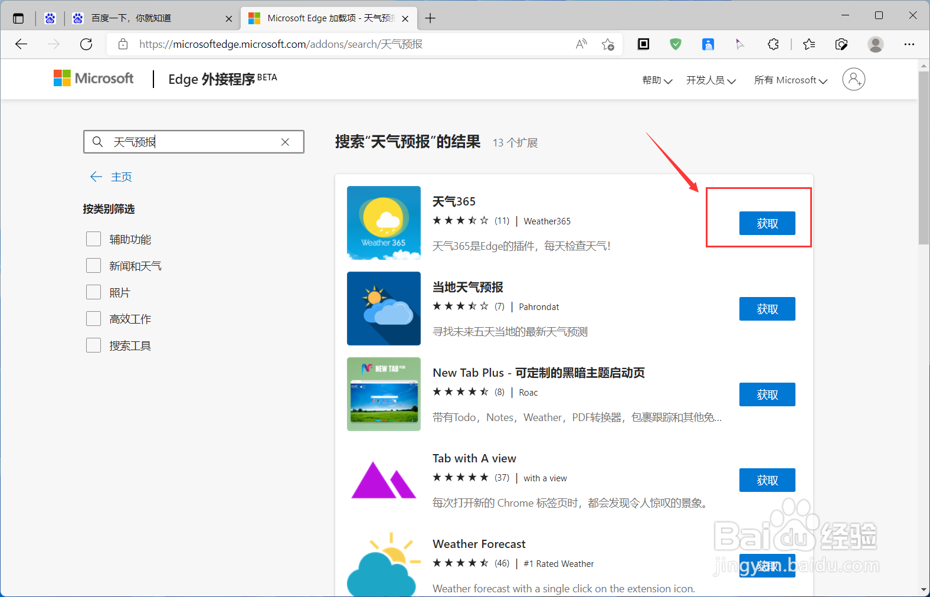Click the first pinned Baidu tab
Image resolution: width=930 pixels, height=597 pixels.
tap(50, 18)
